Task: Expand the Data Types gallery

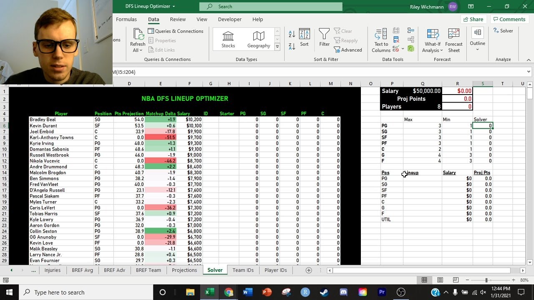Action: click(277, 47)
